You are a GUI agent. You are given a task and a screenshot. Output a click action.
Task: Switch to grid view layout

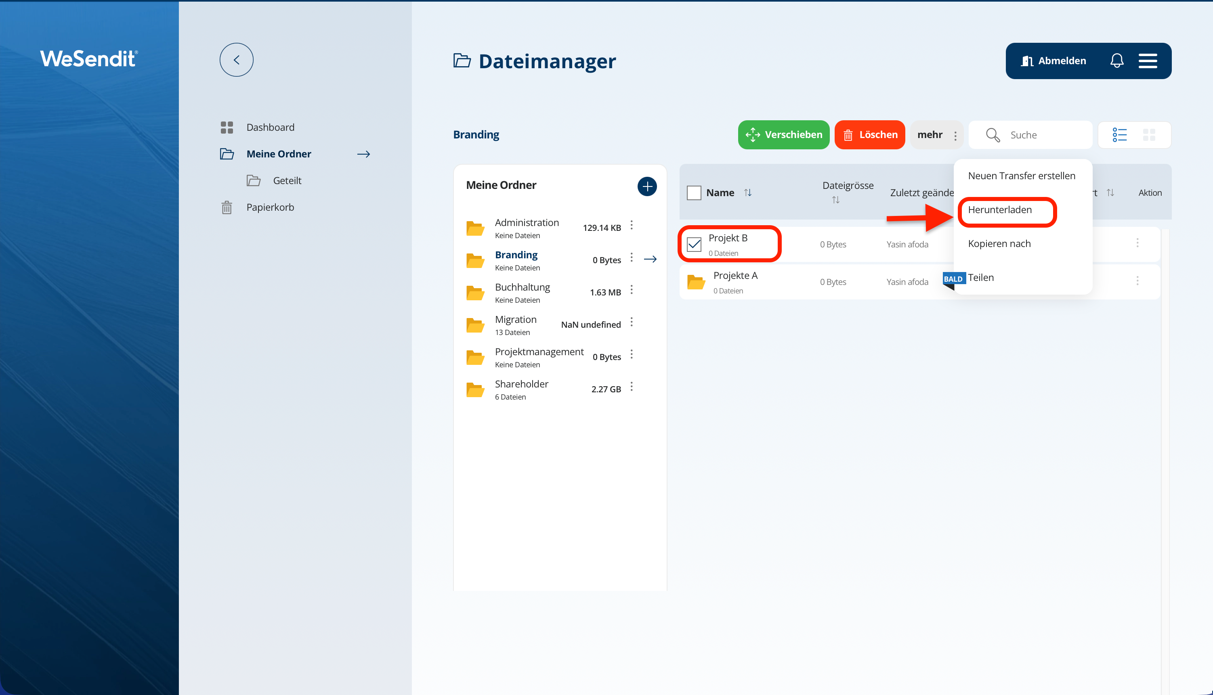[x=1149, y=135]
